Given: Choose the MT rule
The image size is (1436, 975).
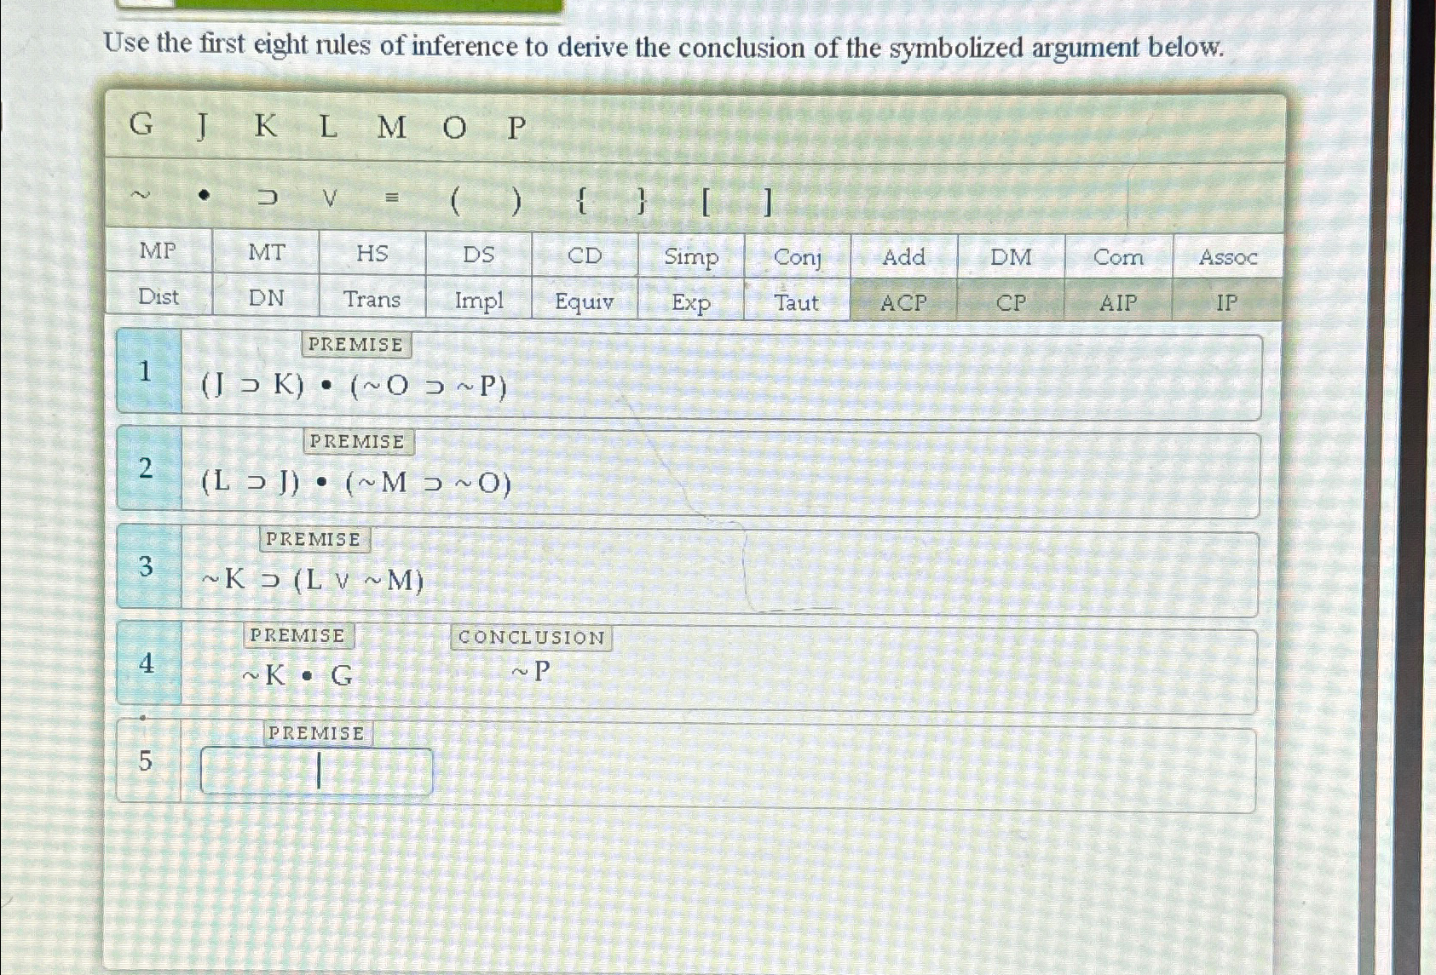Looking at the screenshot, I should tap(266, 252).
